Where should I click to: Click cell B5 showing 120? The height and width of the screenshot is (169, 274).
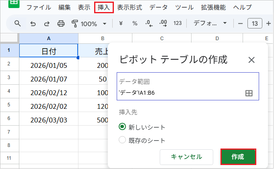93,105
